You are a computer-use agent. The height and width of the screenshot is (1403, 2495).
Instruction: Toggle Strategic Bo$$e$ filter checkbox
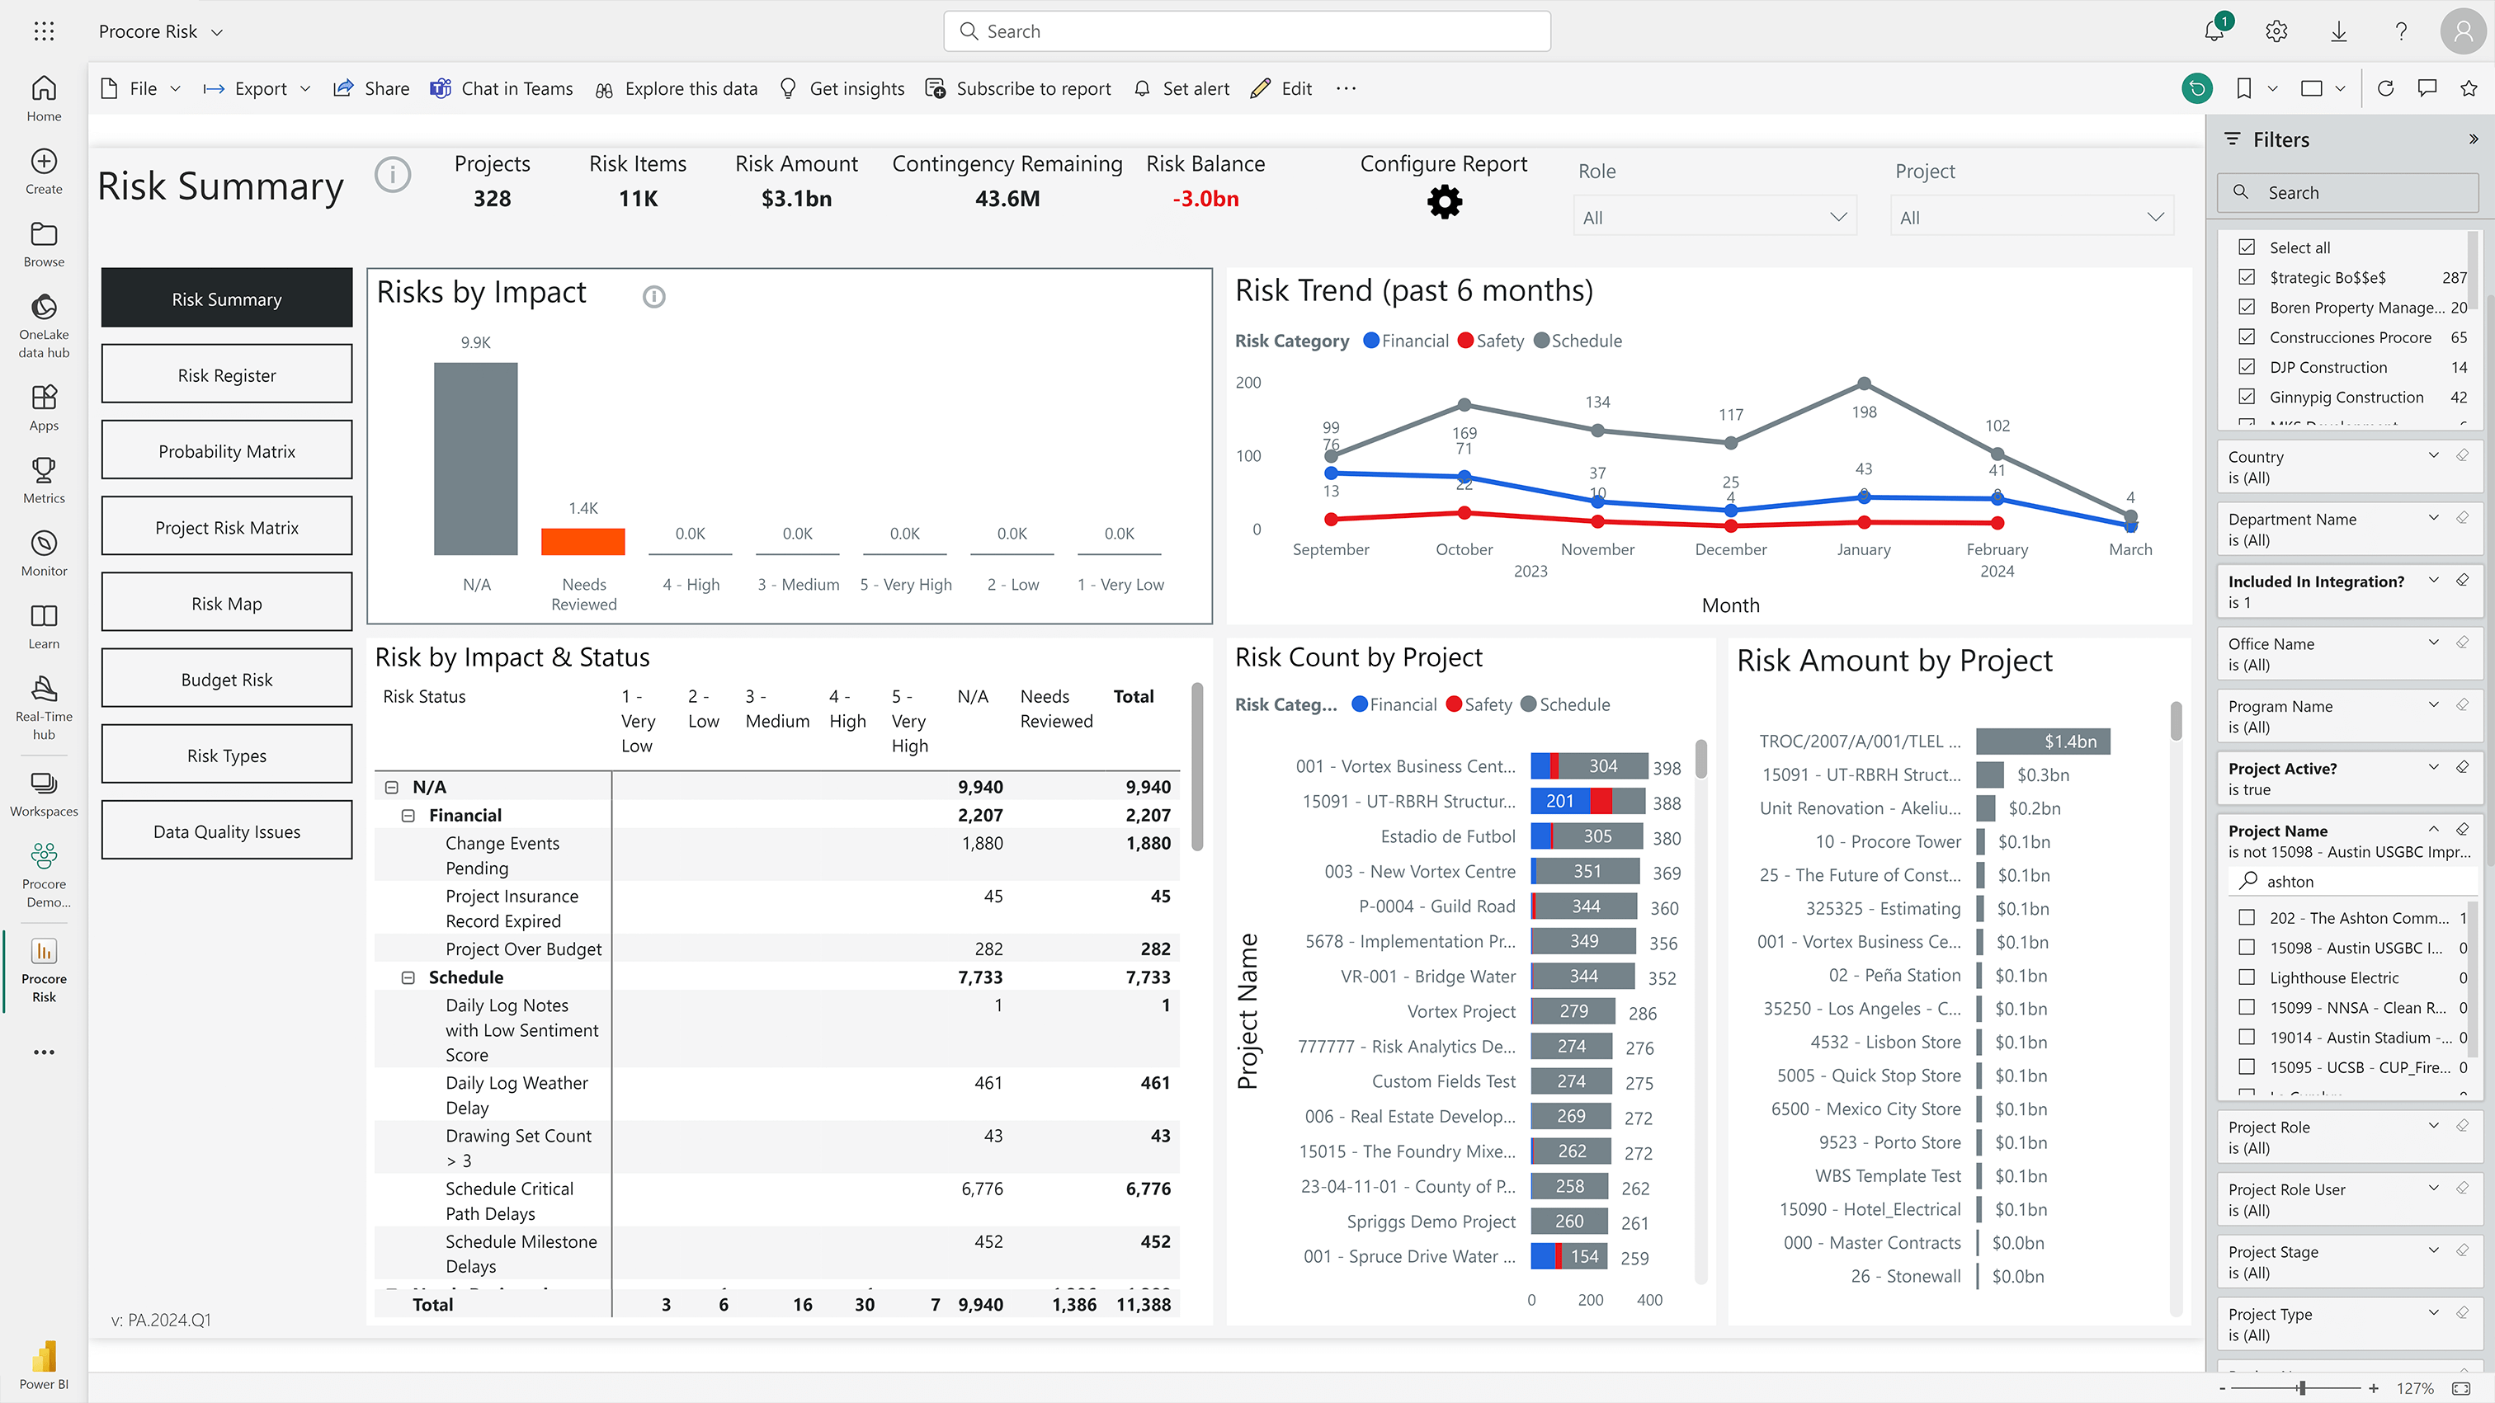pyautogui.click(x=2247, y=277)
